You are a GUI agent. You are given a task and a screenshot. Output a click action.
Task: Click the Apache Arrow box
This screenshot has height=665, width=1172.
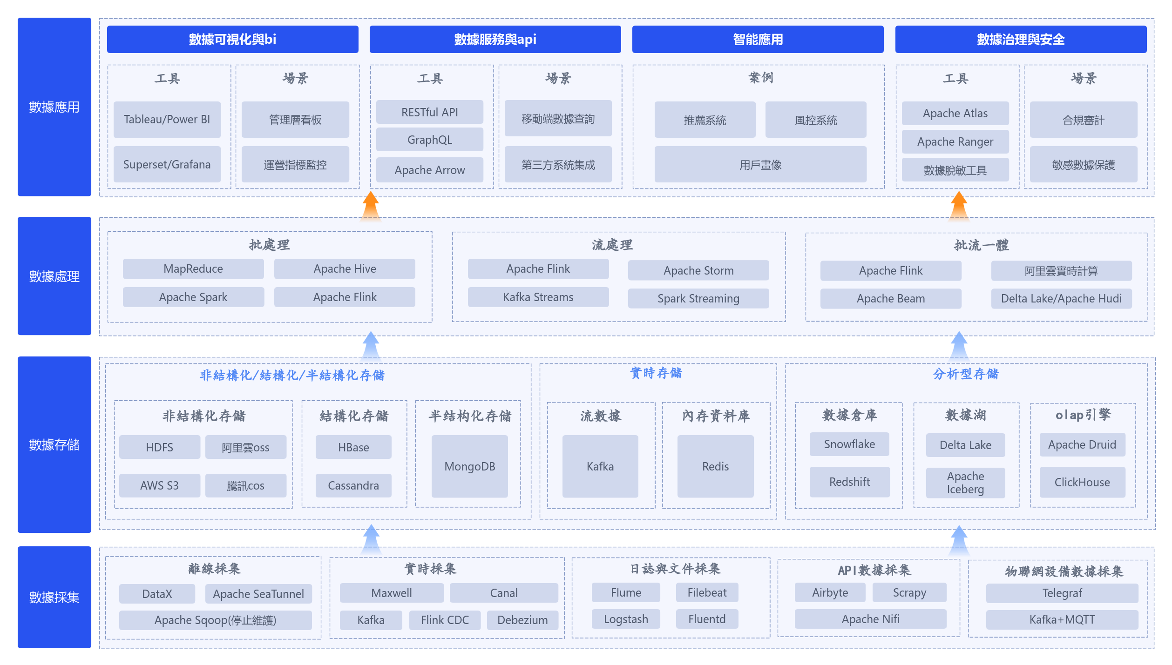[x=429, y=170]
